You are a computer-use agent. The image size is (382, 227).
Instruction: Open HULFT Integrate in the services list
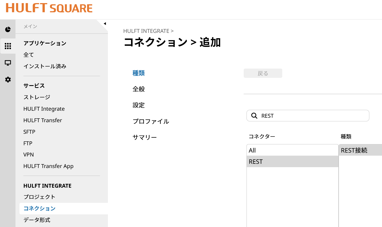click(x=44, y=109)
